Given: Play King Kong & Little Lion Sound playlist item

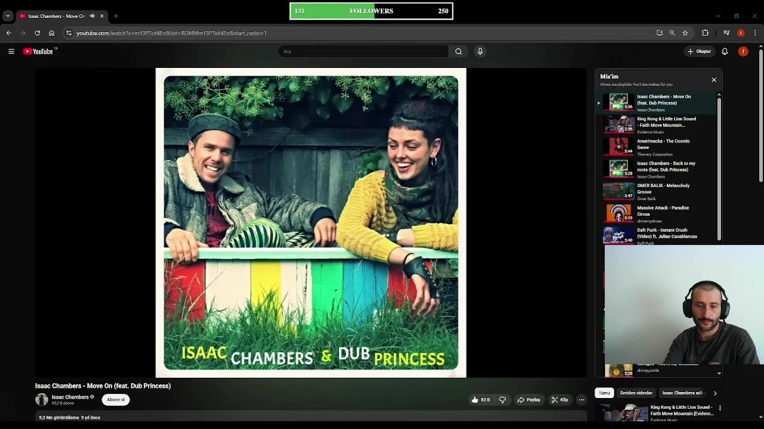Looking at the screenshot, I should coord(657,125).
